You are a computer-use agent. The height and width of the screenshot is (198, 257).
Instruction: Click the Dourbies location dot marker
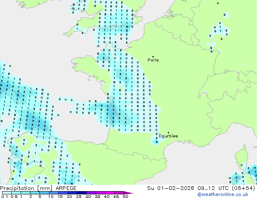(168, 133)
